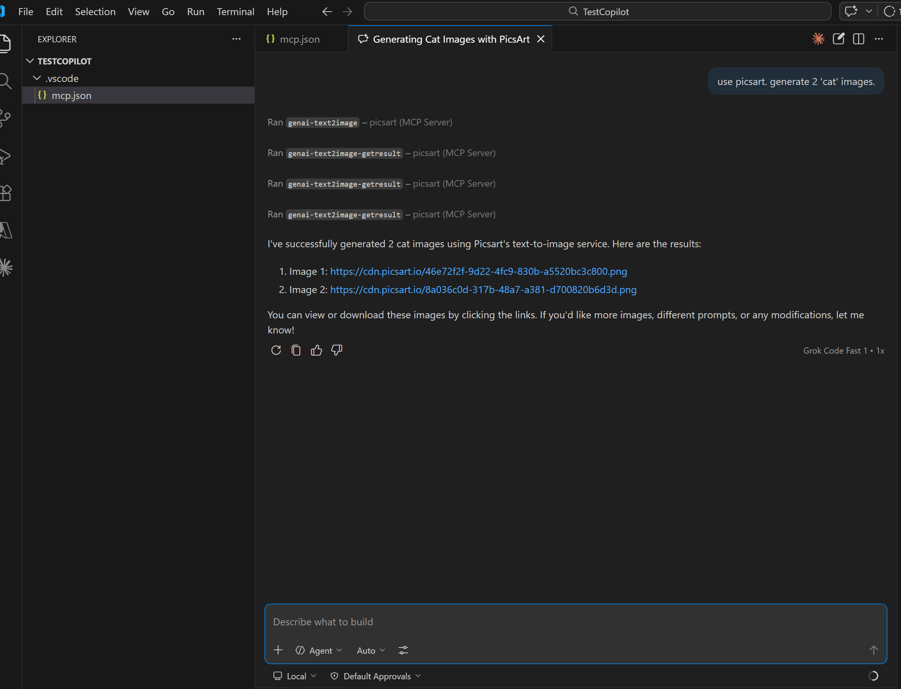The height and width of the screenshot is (689, 901).
Task: Switch to the mcp.json editor tab
Action: click(299, 39)
